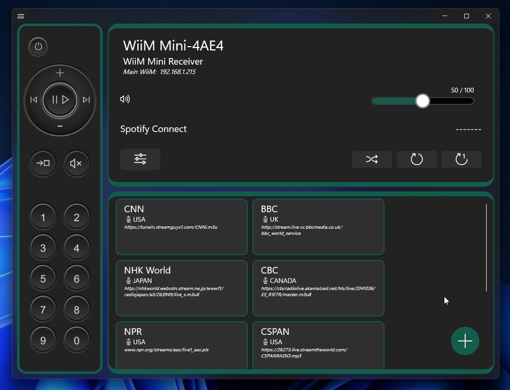
Task: Click the stations list scrollbar
Action: point(486,248)
